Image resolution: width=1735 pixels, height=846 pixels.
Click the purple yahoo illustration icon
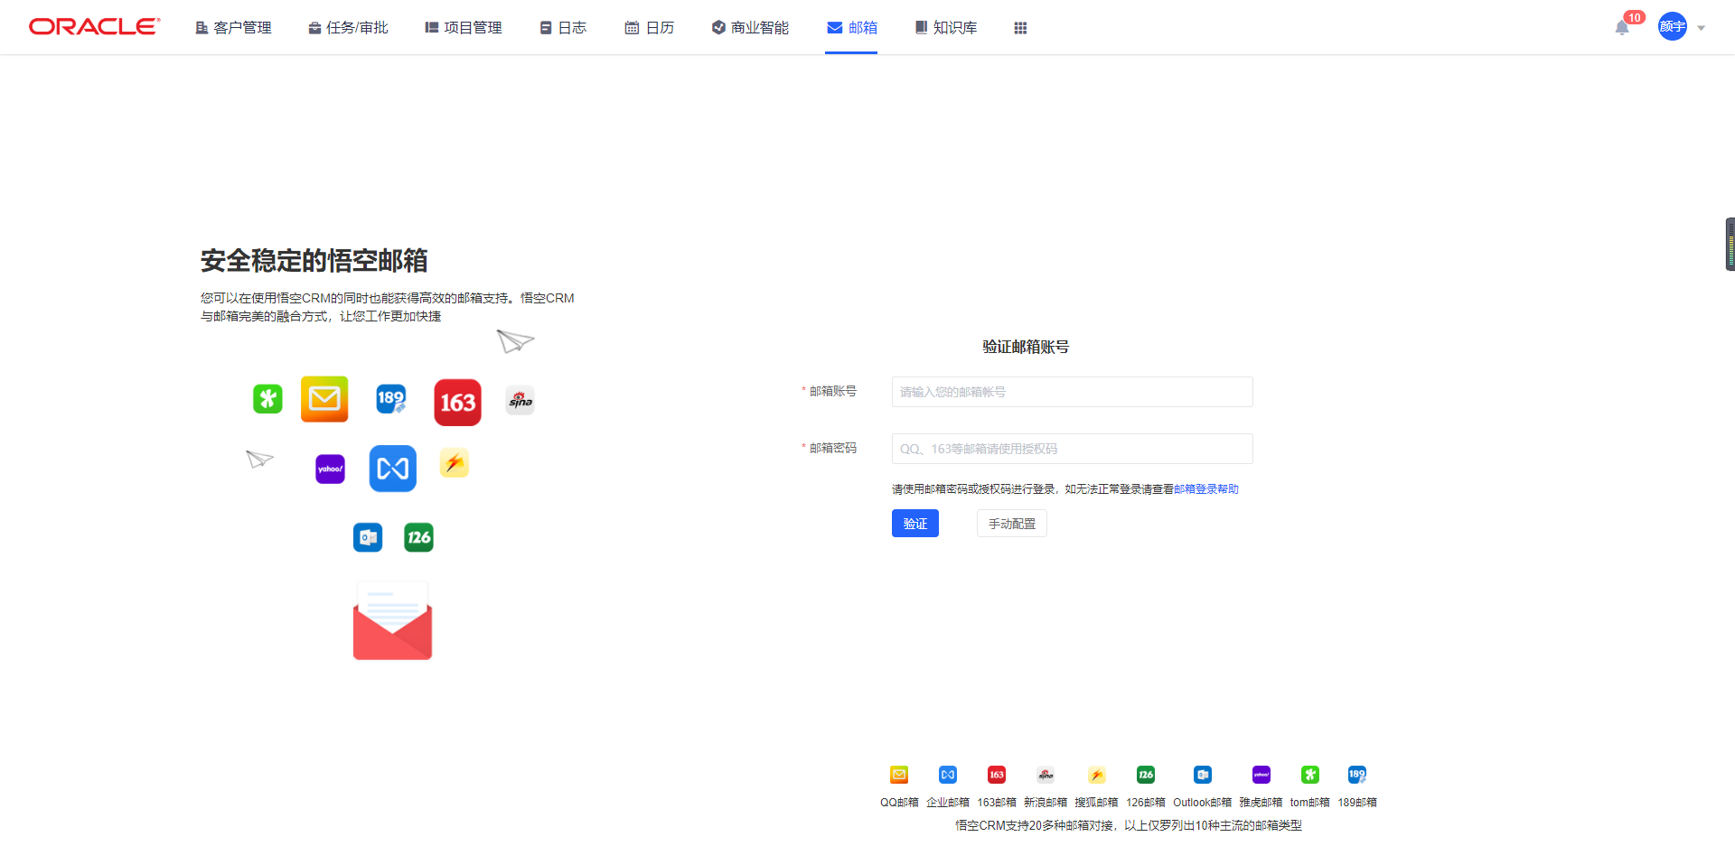click(x=331, y=469)
